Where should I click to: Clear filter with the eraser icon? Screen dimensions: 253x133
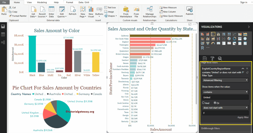pos(247,72)
